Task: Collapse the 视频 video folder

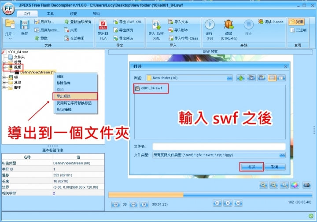Action: point(4,67)
